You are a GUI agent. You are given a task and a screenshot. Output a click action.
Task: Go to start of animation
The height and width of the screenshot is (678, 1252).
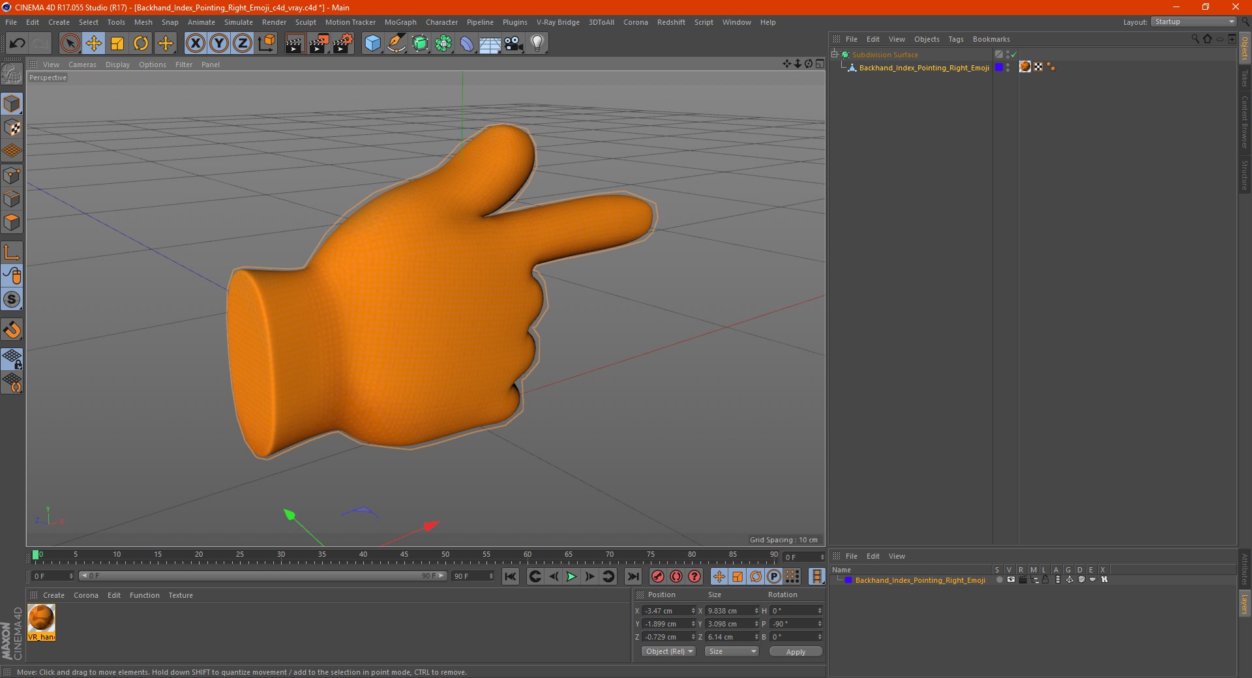point(511,576)
